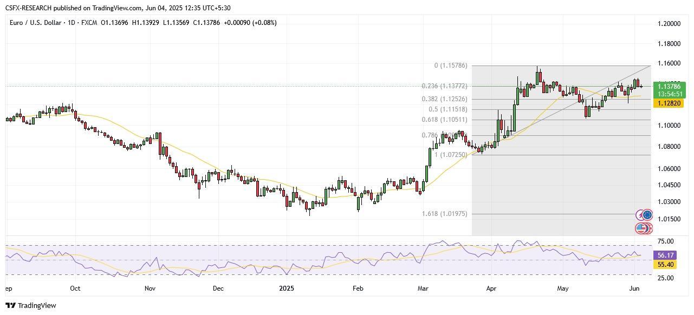Click the 2025 marker on the time axis
The image size is (694, 315).
[x=287, y=288]
